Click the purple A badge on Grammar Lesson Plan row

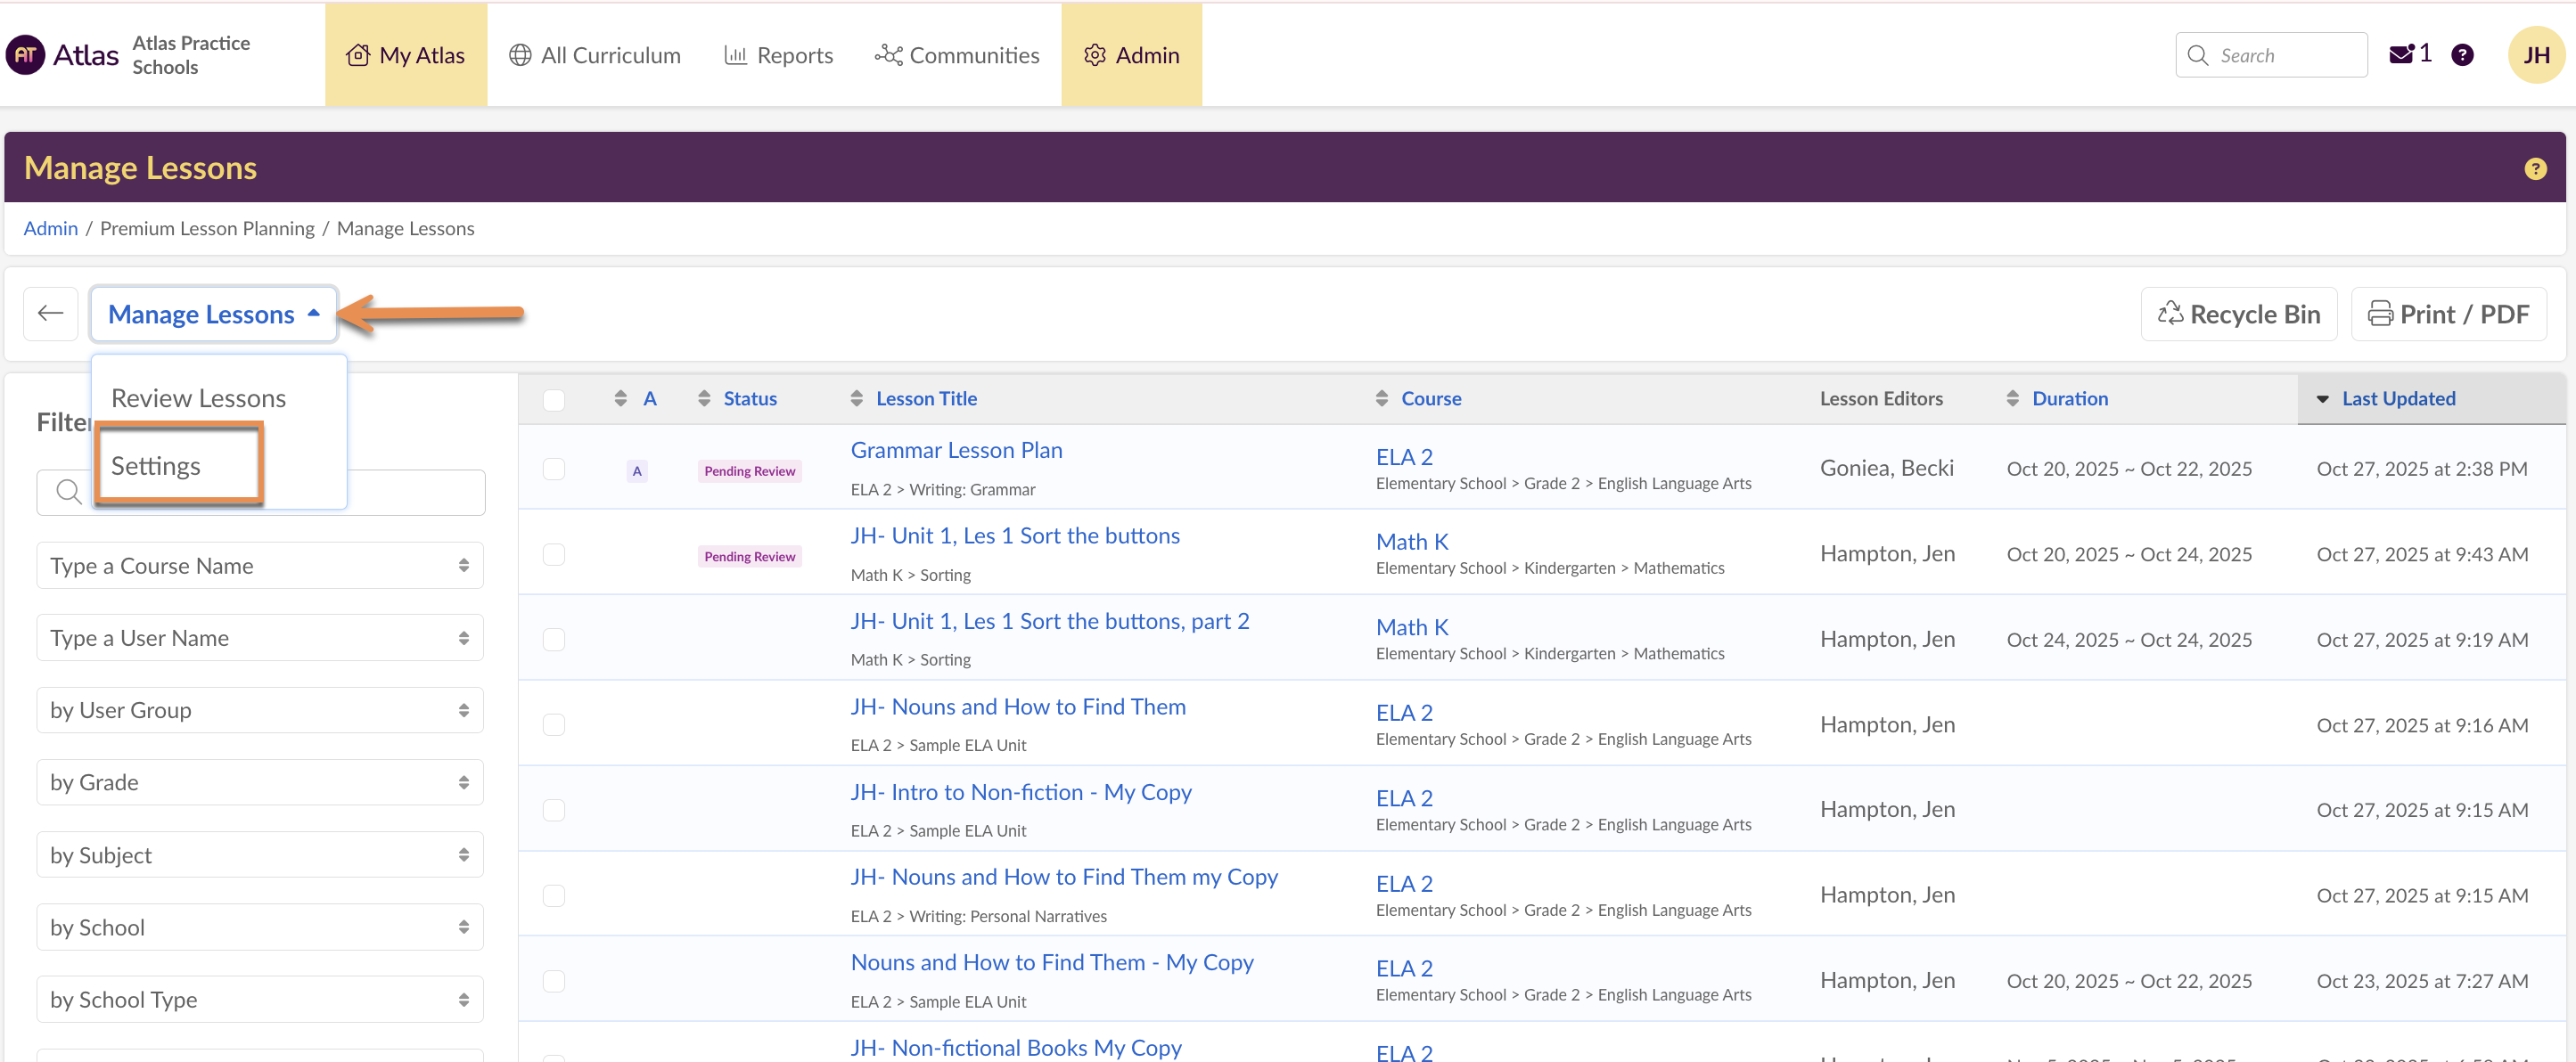point(637,471)
